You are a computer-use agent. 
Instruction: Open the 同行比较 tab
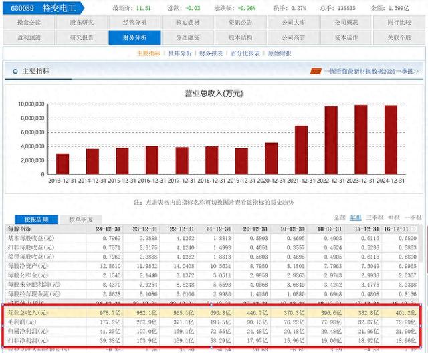pos(399,22)
